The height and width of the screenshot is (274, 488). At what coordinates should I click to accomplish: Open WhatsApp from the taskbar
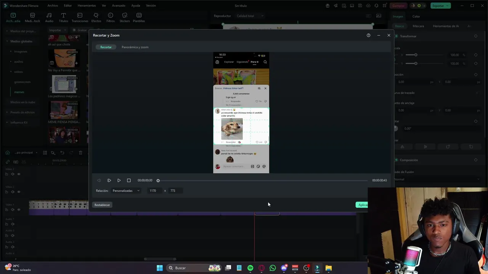click(x=273, y=268)
